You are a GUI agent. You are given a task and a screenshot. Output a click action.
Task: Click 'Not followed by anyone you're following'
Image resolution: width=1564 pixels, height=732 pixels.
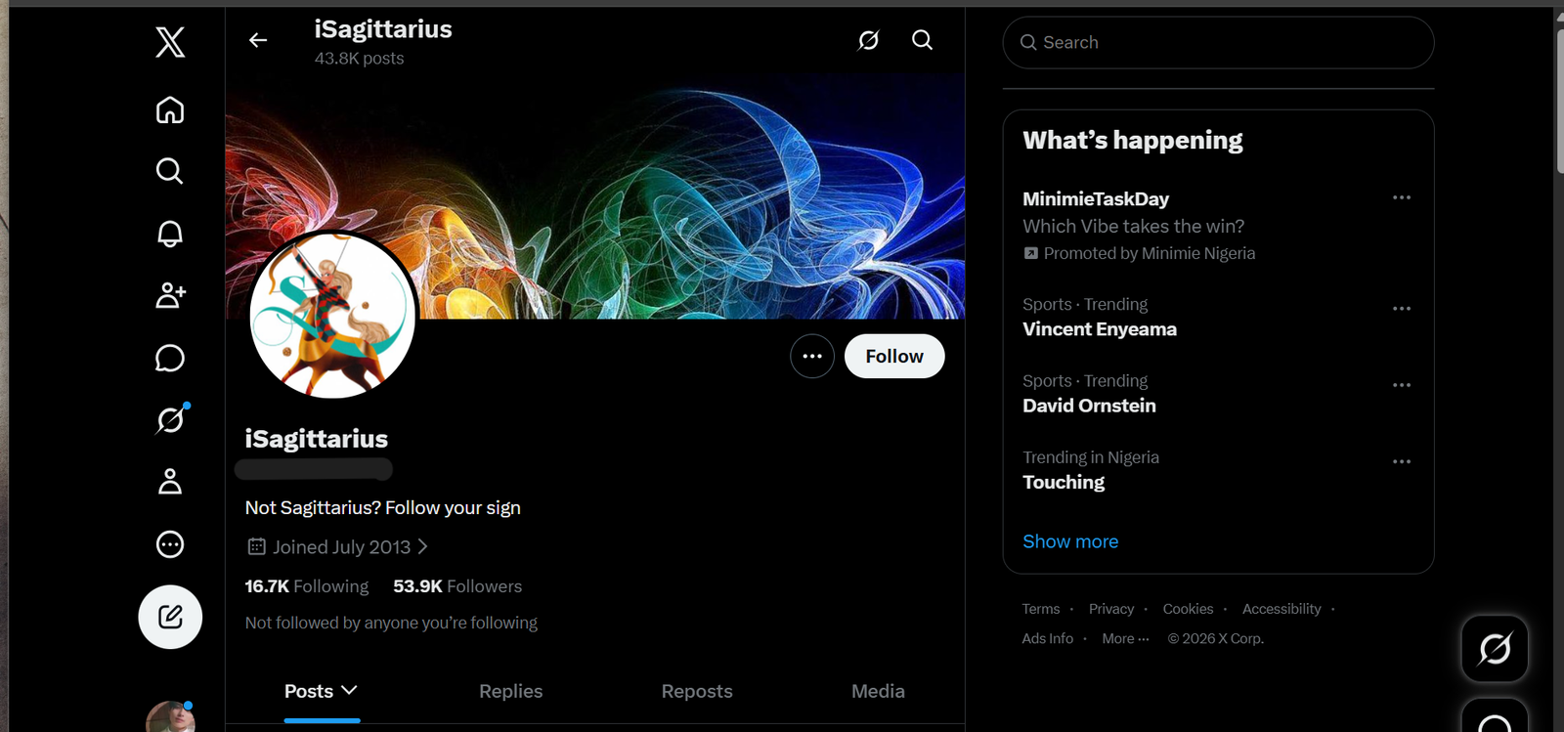point(391,623)
